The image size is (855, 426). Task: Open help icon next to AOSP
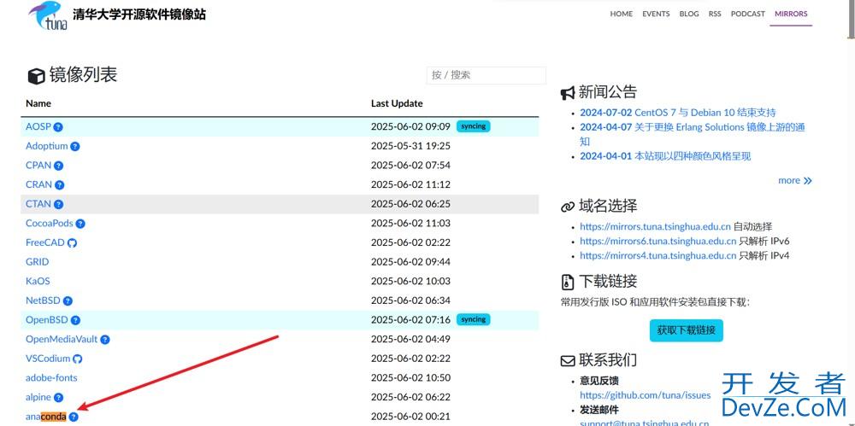point(58,127)
